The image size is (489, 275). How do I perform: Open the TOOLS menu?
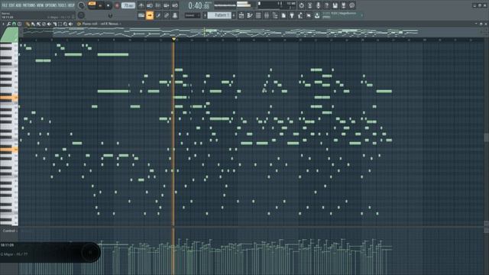click(63, 5)
